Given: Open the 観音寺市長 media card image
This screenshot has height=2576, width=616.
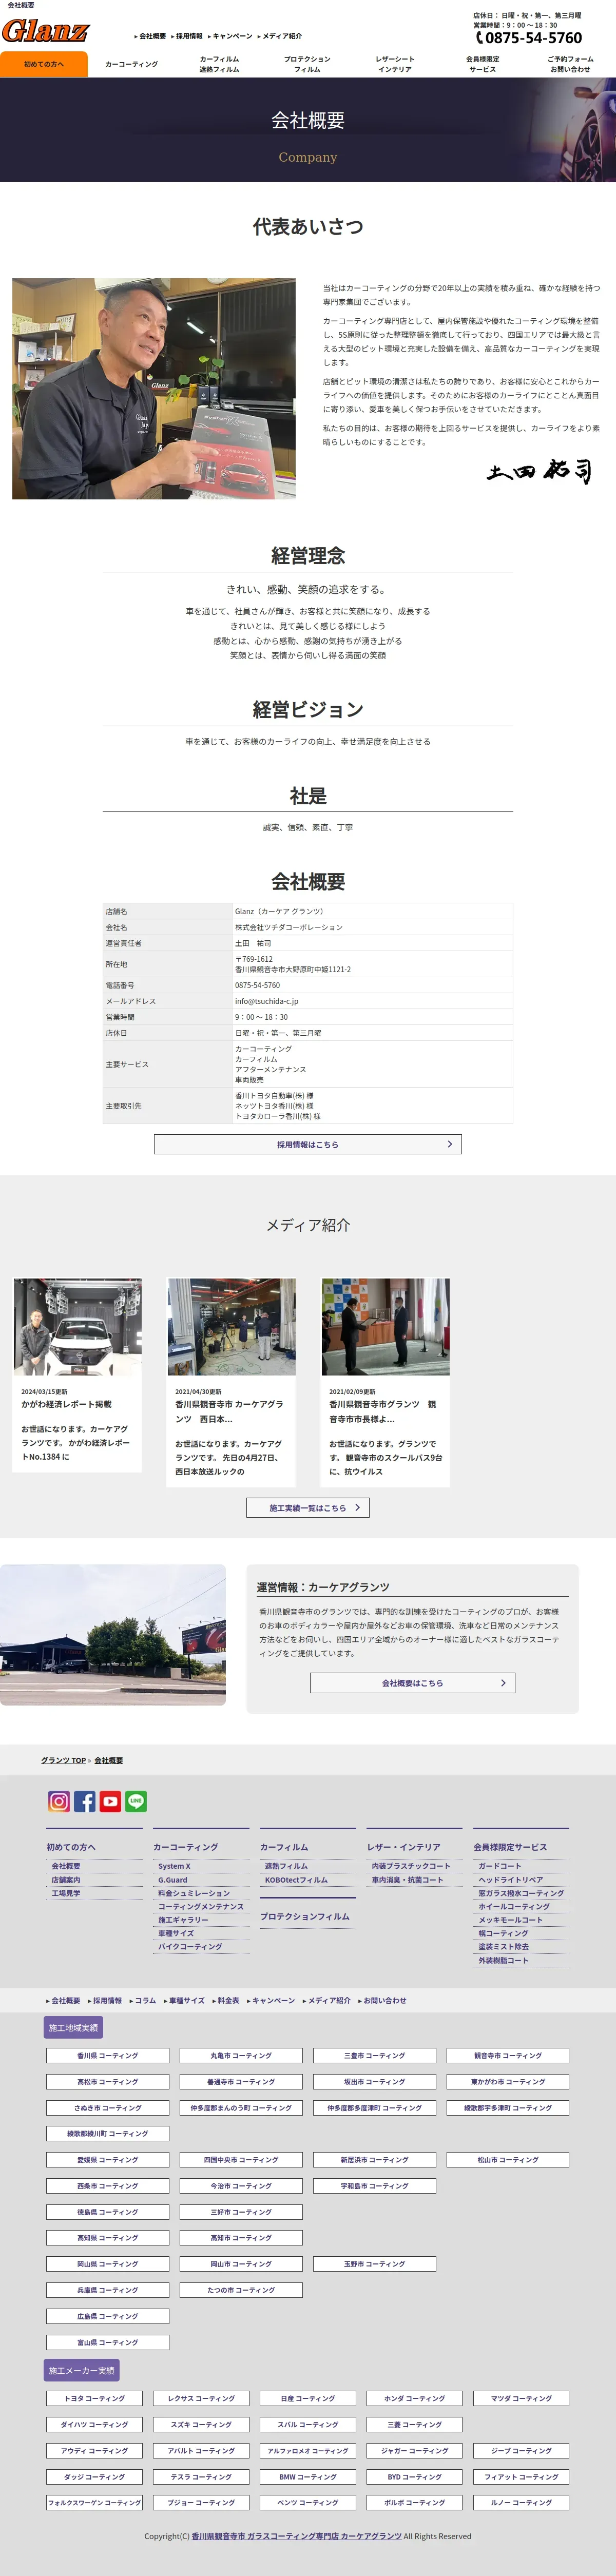Looking at the screenshot, I should (385, 1326).
